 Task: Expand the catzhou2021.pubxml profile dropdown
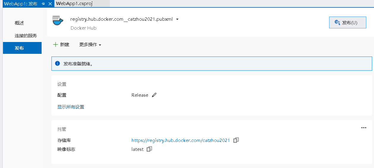pyautogui.click(x=177, y=20)
